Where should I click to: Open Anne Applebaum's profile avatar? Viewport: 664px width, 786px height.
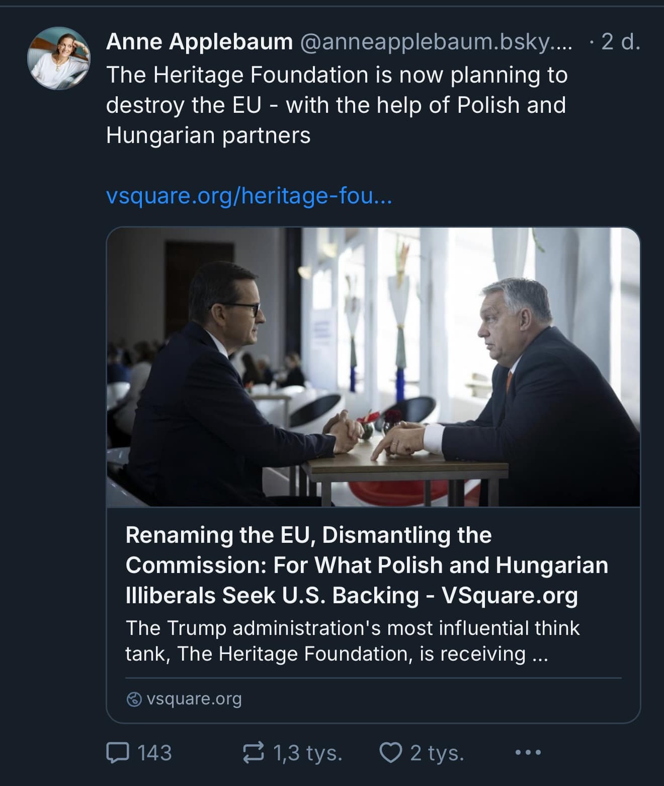pos(59,58)
